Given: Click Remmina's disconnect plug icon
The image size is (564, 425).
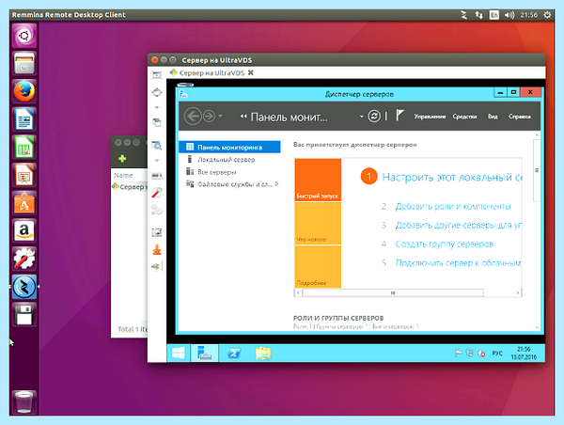Looking at the screenshot, I should click(x=156, y=267).
